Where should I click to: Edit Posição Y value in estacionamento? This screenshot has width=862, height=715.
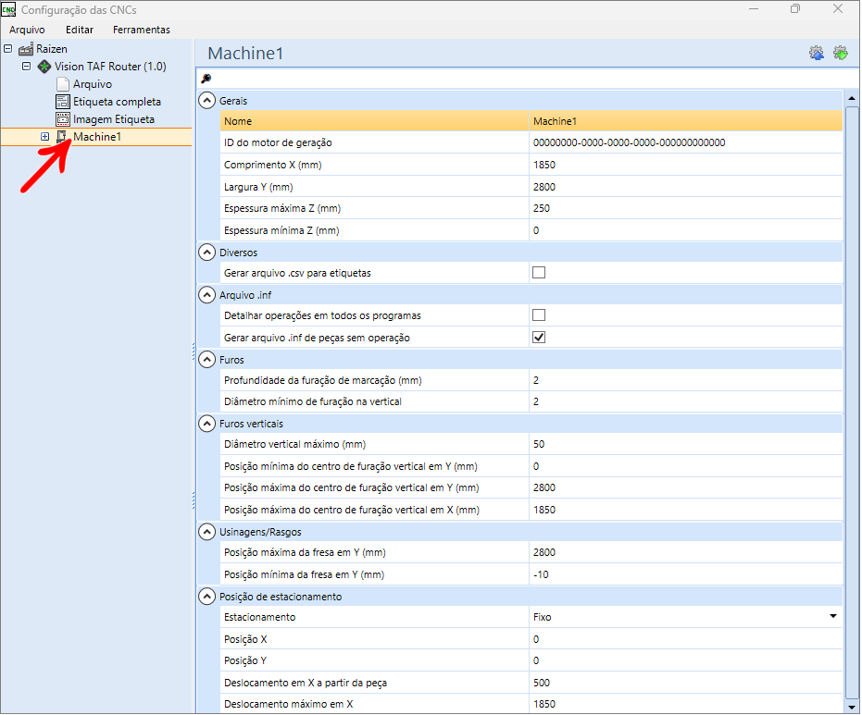685,660
